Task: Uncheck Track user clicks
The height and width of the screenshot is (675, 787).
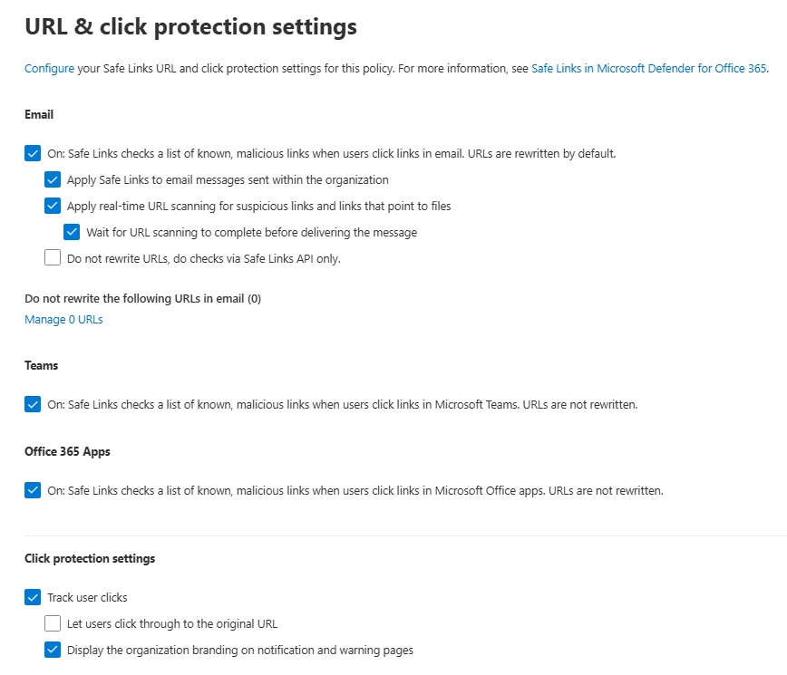Action: click(x=33, y=597)
